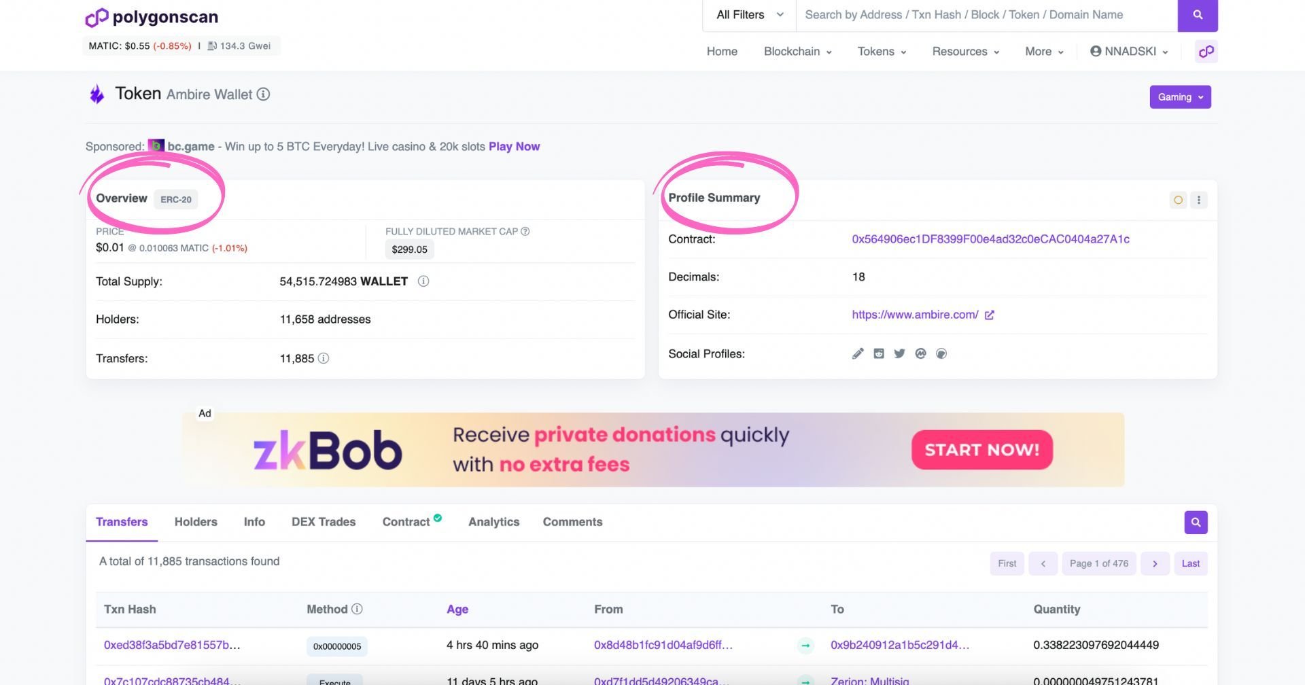Click the $299.05 market cap badge
Screen dimensions: 1305x685
point(410,249)
